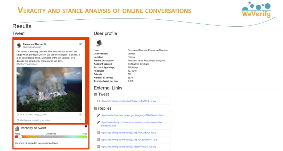Click the #ActForTheAmazon hashtag

point(26,64)
